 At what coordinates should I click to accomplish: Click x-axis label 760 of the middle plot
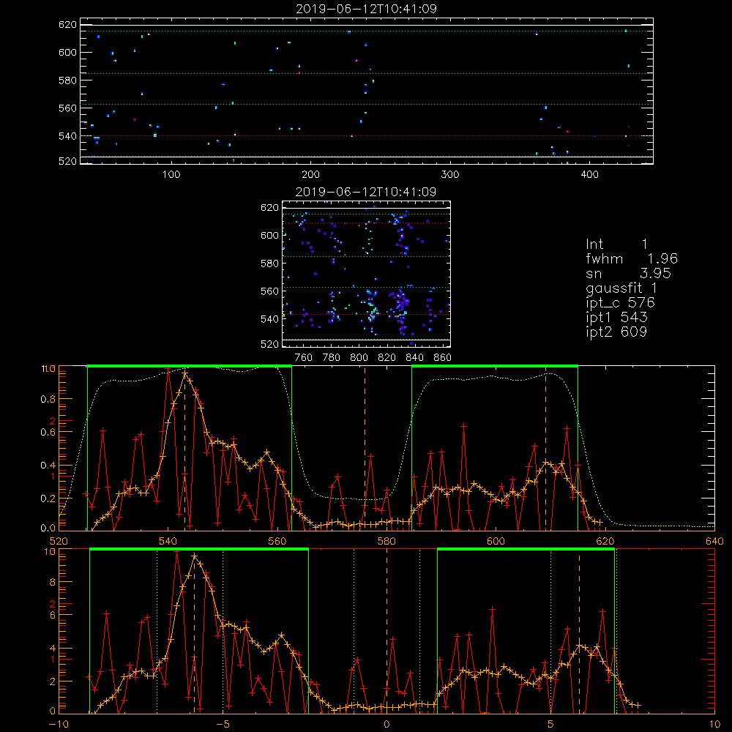[x=304, y=358]
